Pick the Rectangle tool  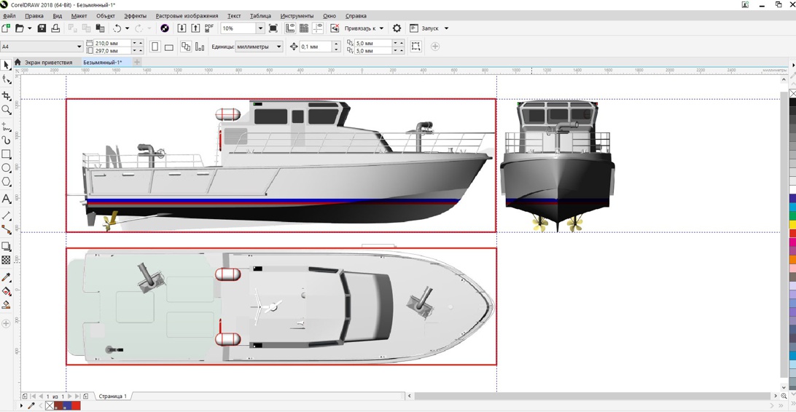[7, 154]
